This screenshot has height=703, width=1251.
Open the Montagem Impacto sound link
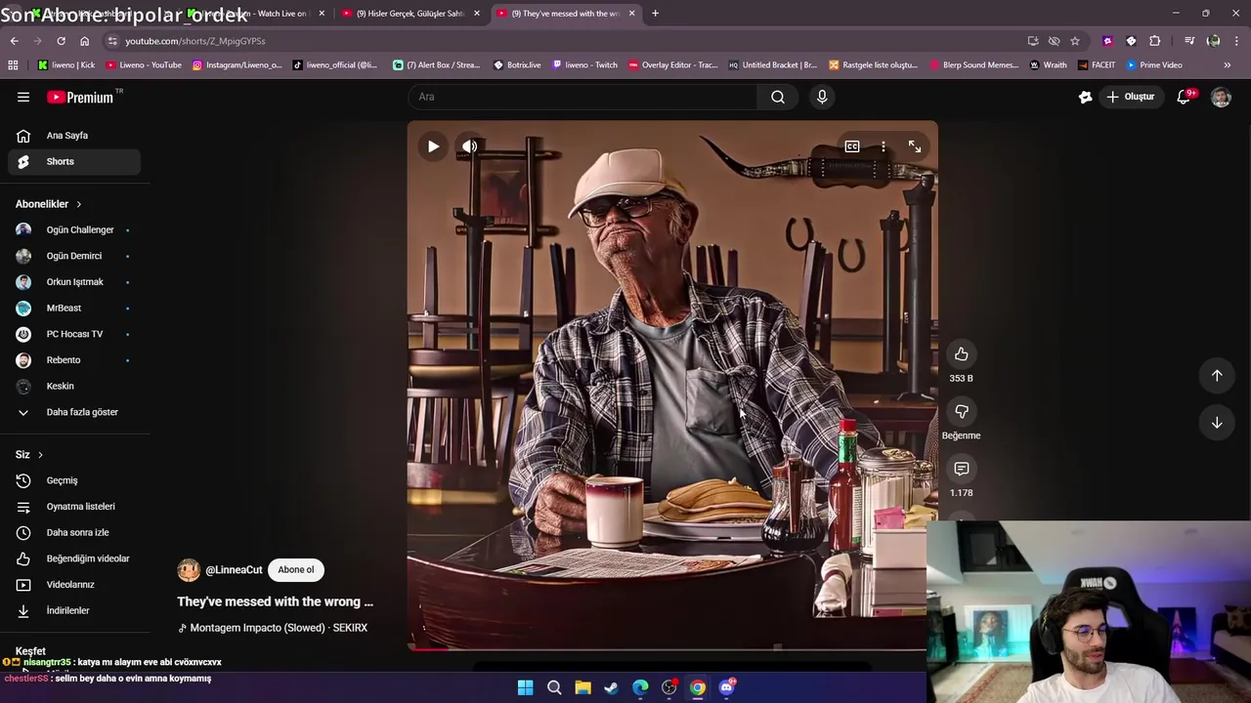pos(273,628)
